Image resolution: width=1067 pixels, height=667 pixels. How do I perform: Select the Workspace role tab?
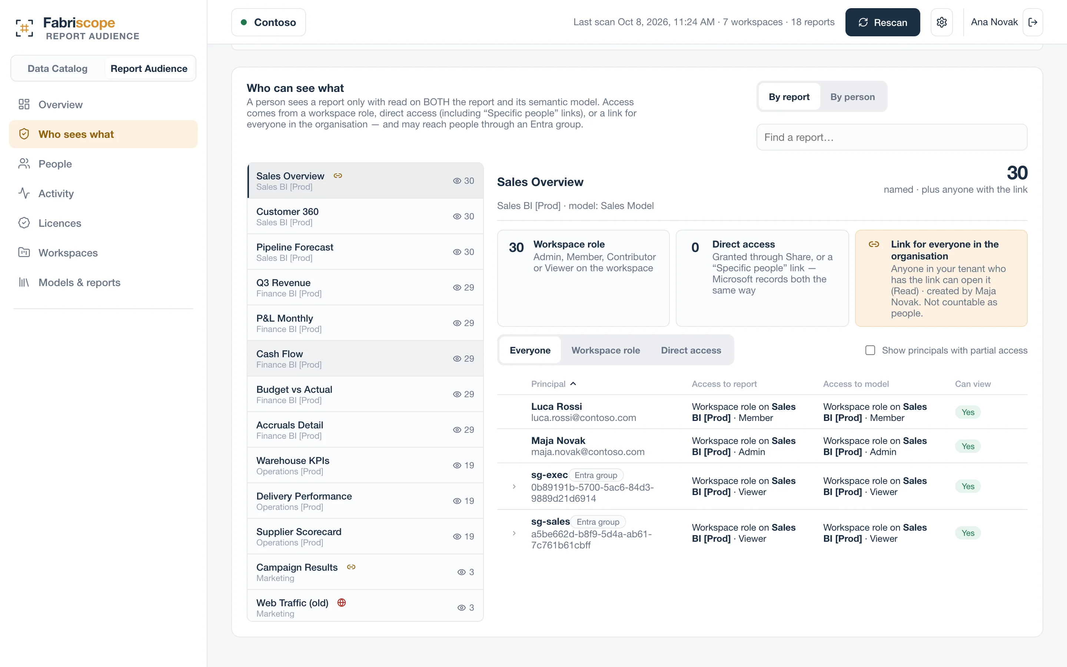tap(605, 350)
